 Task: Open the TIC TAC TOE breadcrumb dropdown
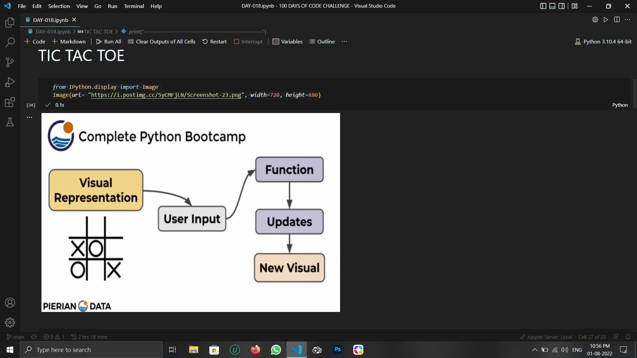(x=98, y=31)
